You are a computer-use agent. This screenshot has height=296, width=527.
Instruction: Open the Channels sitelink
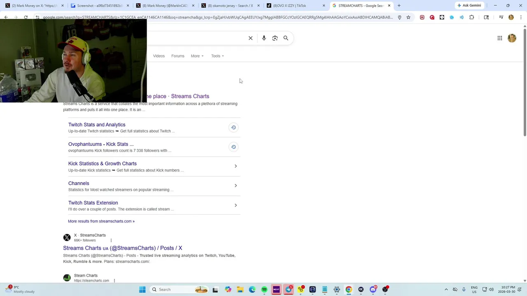[x=79, y=183]
